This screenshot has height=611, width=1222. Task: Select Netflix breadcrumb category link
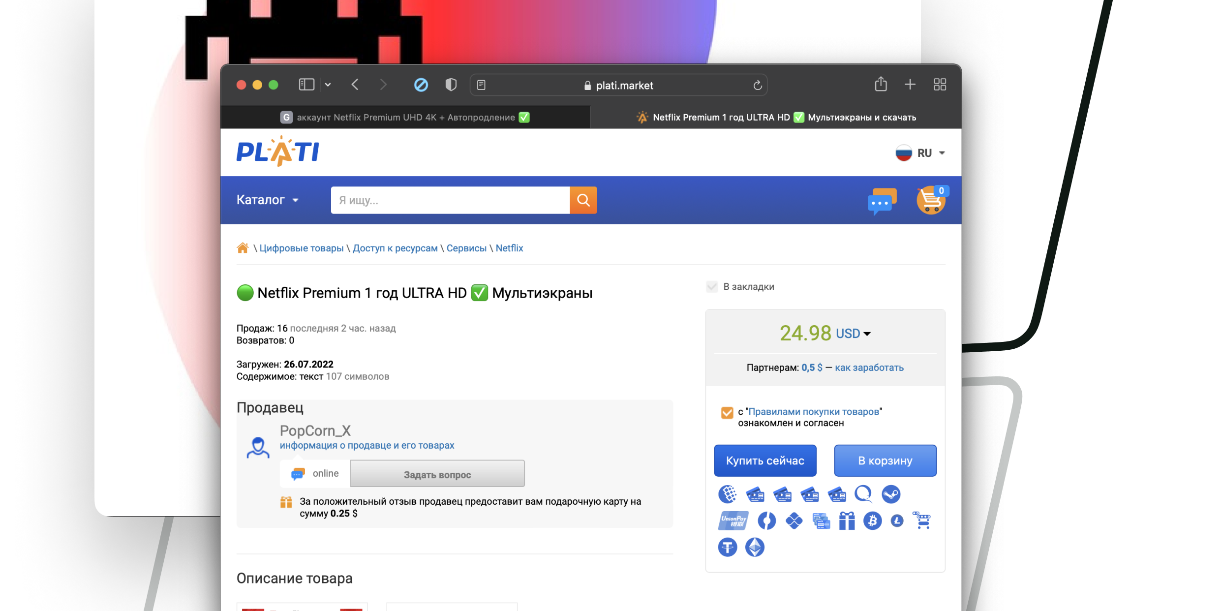510,248
